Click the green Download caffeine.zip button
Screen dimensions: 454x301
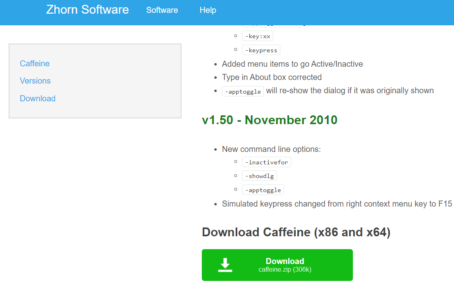click(277, 265)
